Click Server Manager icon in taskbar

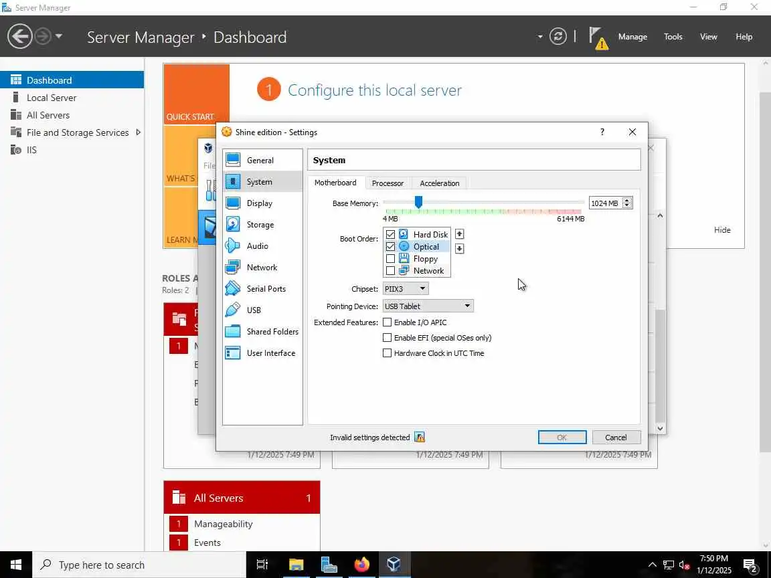[x=329, y=564]
